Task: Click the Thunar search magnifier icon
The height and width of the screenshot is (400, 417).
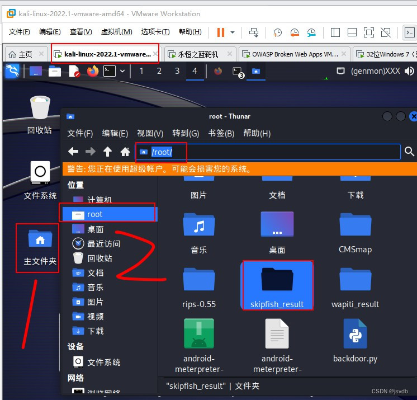Action: (x=409, y=152)
